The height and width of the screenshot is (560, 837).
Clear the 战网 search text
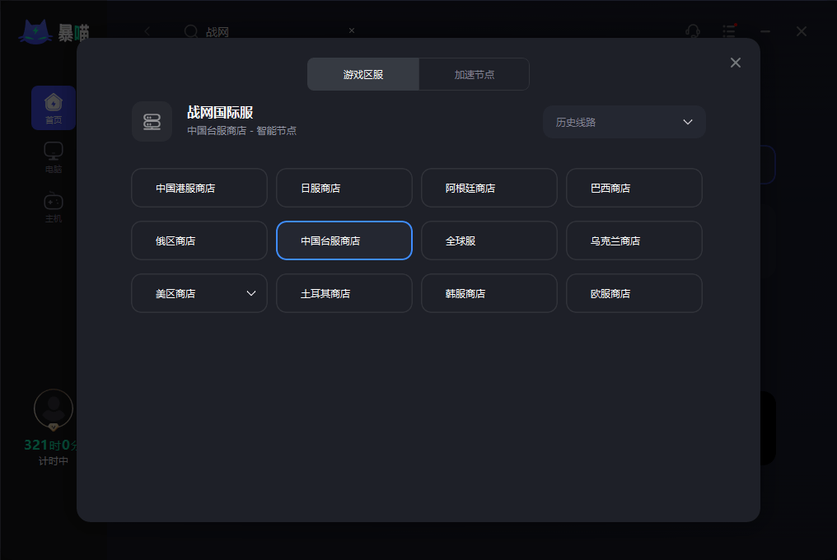[352, 30]
